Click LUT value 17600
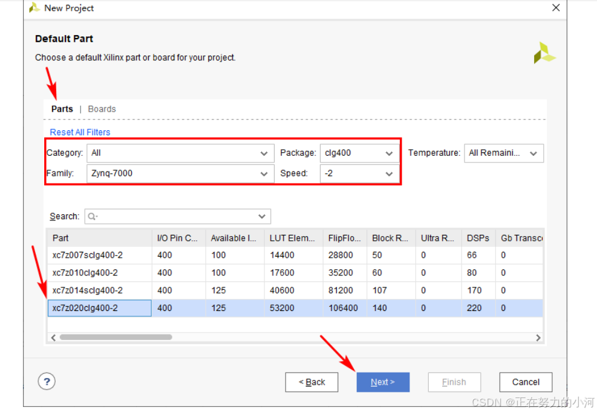Viewport: 597px width, 413px height. tap(282, 273)
